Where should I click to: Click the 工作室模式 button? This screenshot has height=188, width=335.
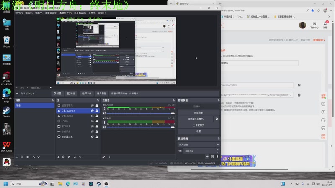(x=198, y=125)
